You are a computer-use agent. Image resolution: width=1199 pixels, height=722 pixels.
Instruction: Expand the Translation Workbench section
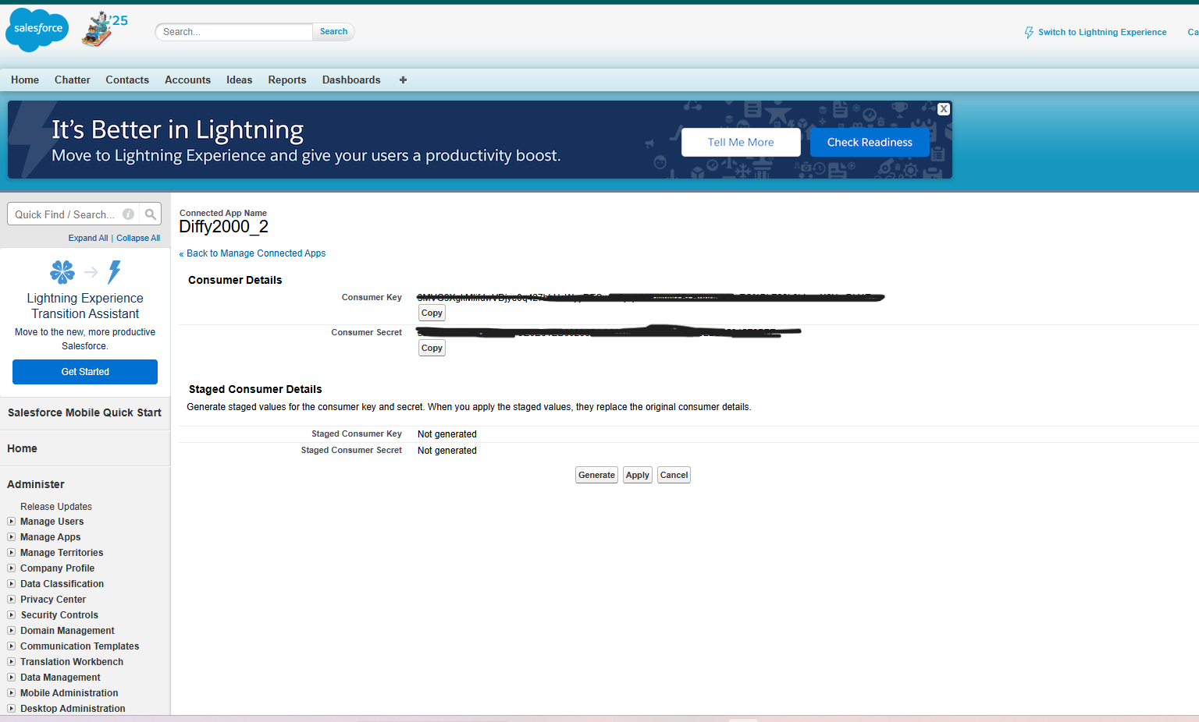tap(12, 662)
